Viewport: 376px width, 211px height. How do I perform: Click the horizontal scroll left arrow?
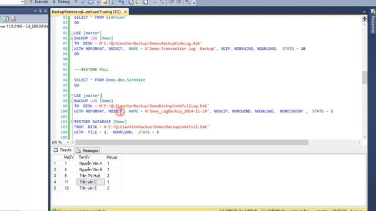(x=73, y=142)
